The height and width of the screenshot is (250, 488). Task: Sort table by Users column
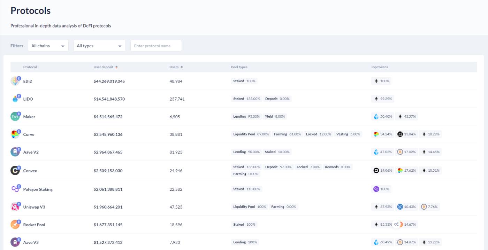[176, 67]
